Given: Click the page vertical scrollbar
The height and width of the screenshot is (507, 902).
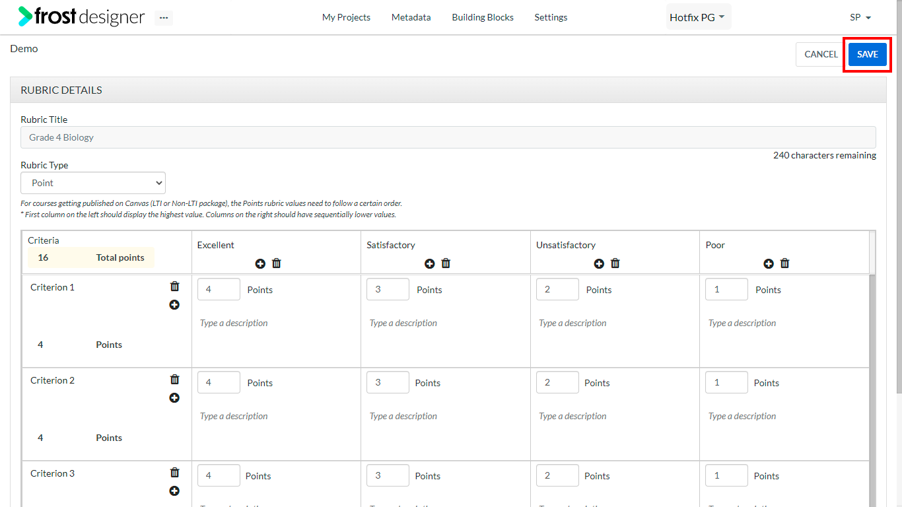Looking at the screenshot, I should [898, 198].
